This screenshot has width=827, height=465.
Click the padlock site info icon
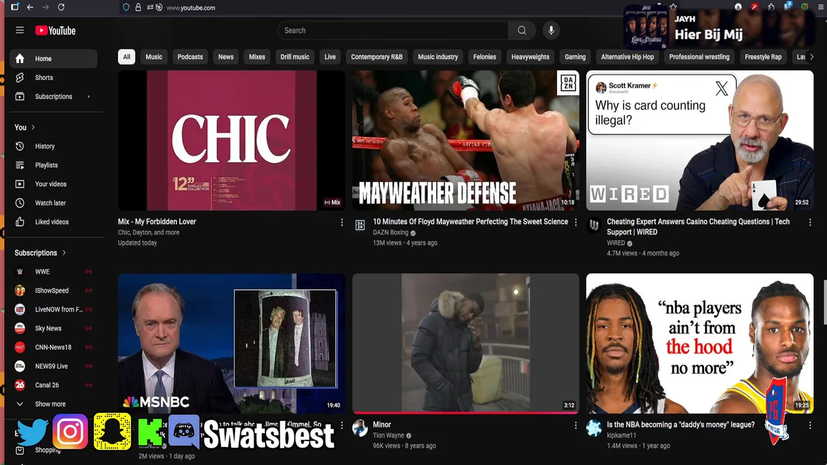tap(138, 8)
